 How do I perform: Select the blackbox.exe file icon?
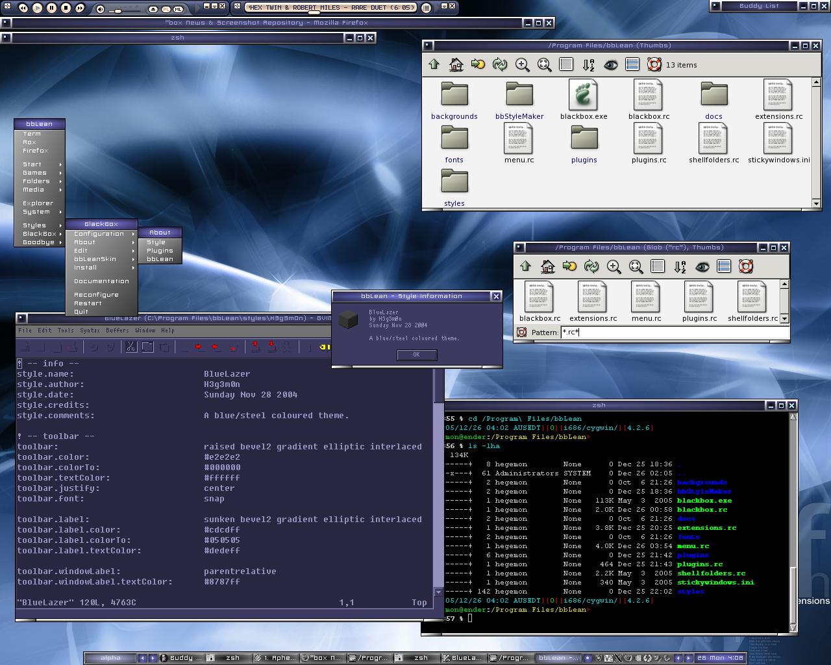click(x=584, y=95)
